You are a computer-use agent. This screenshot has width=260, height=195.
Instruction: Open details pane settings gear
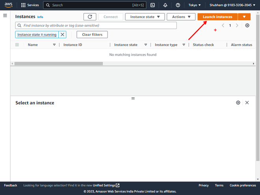(x=238, y=103)
